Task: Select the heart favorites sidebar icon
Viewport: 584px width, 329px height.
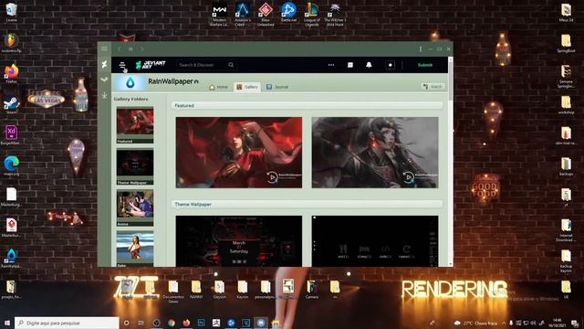Action: coord(105,80)
